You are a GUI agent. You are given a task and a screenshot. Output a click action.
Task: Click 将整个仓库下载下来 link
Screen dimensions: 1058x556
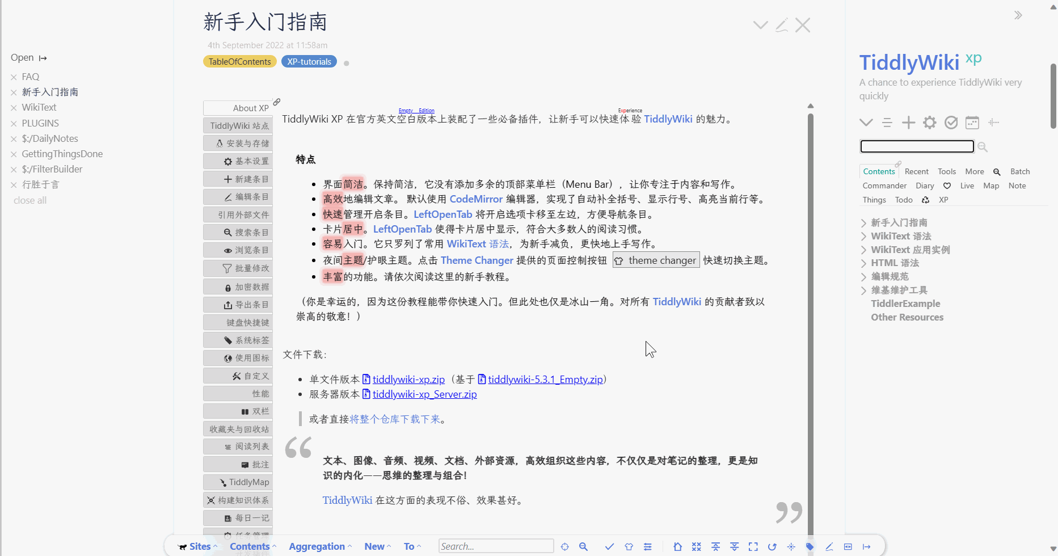tap(395, 419)
